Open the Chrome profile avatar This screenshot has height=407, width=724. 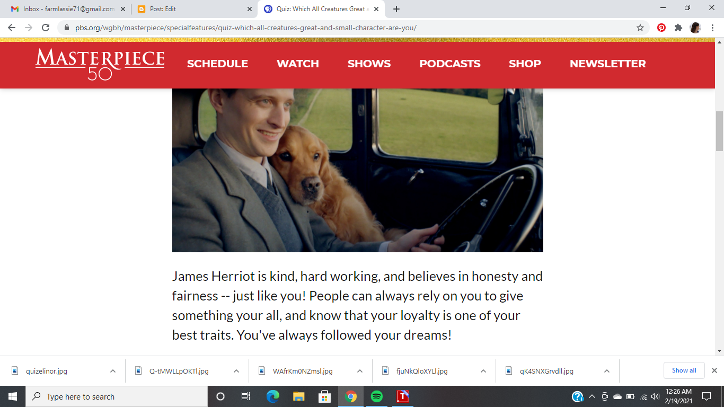(695, 28)
